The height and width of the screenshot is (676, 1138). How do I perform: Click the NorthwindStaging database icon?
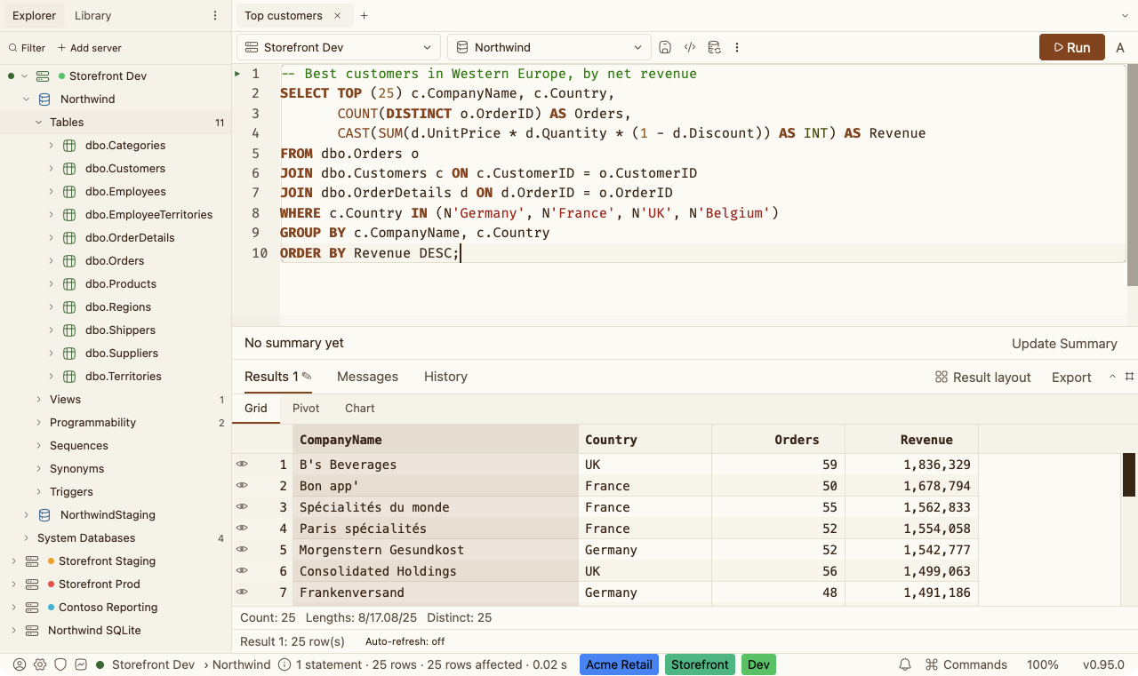[44, 515]
